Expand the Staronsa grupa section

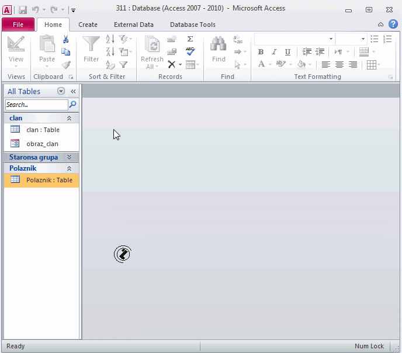(x=69, y=157)
